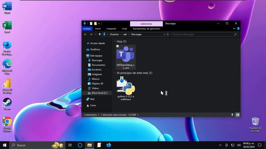Open the address bar history dropdown
This screenshot has width=266, height=149.
tap(164, 34)
